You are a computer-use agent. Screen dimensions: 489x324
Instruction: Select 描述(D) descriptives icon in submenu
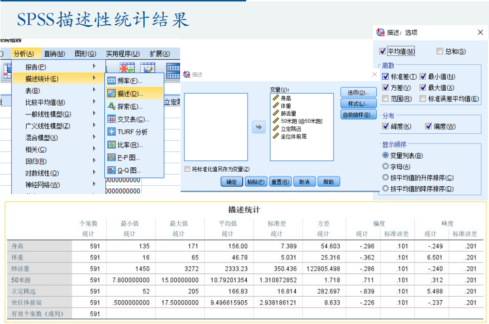coord(111,94)
